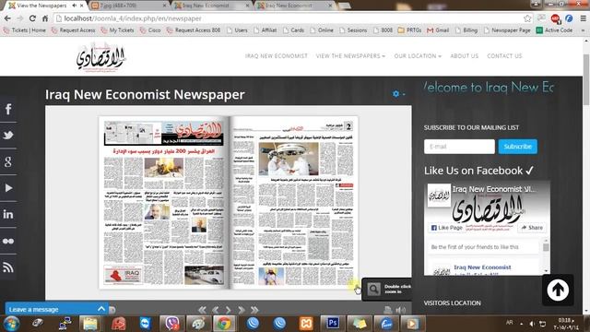Click Facebook Like Page button
The height and width of the screenshot is (332, 590).
tap(446, 228)
